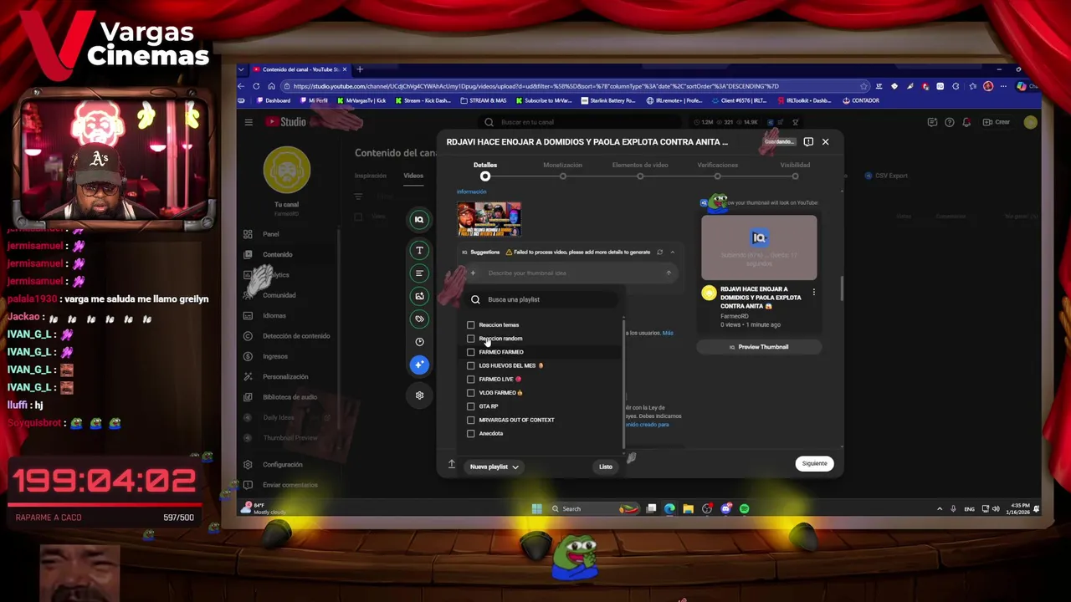Go to the Verificaciones step
1071x602 pixels.
pyautogui.click(x=718, y=170)
